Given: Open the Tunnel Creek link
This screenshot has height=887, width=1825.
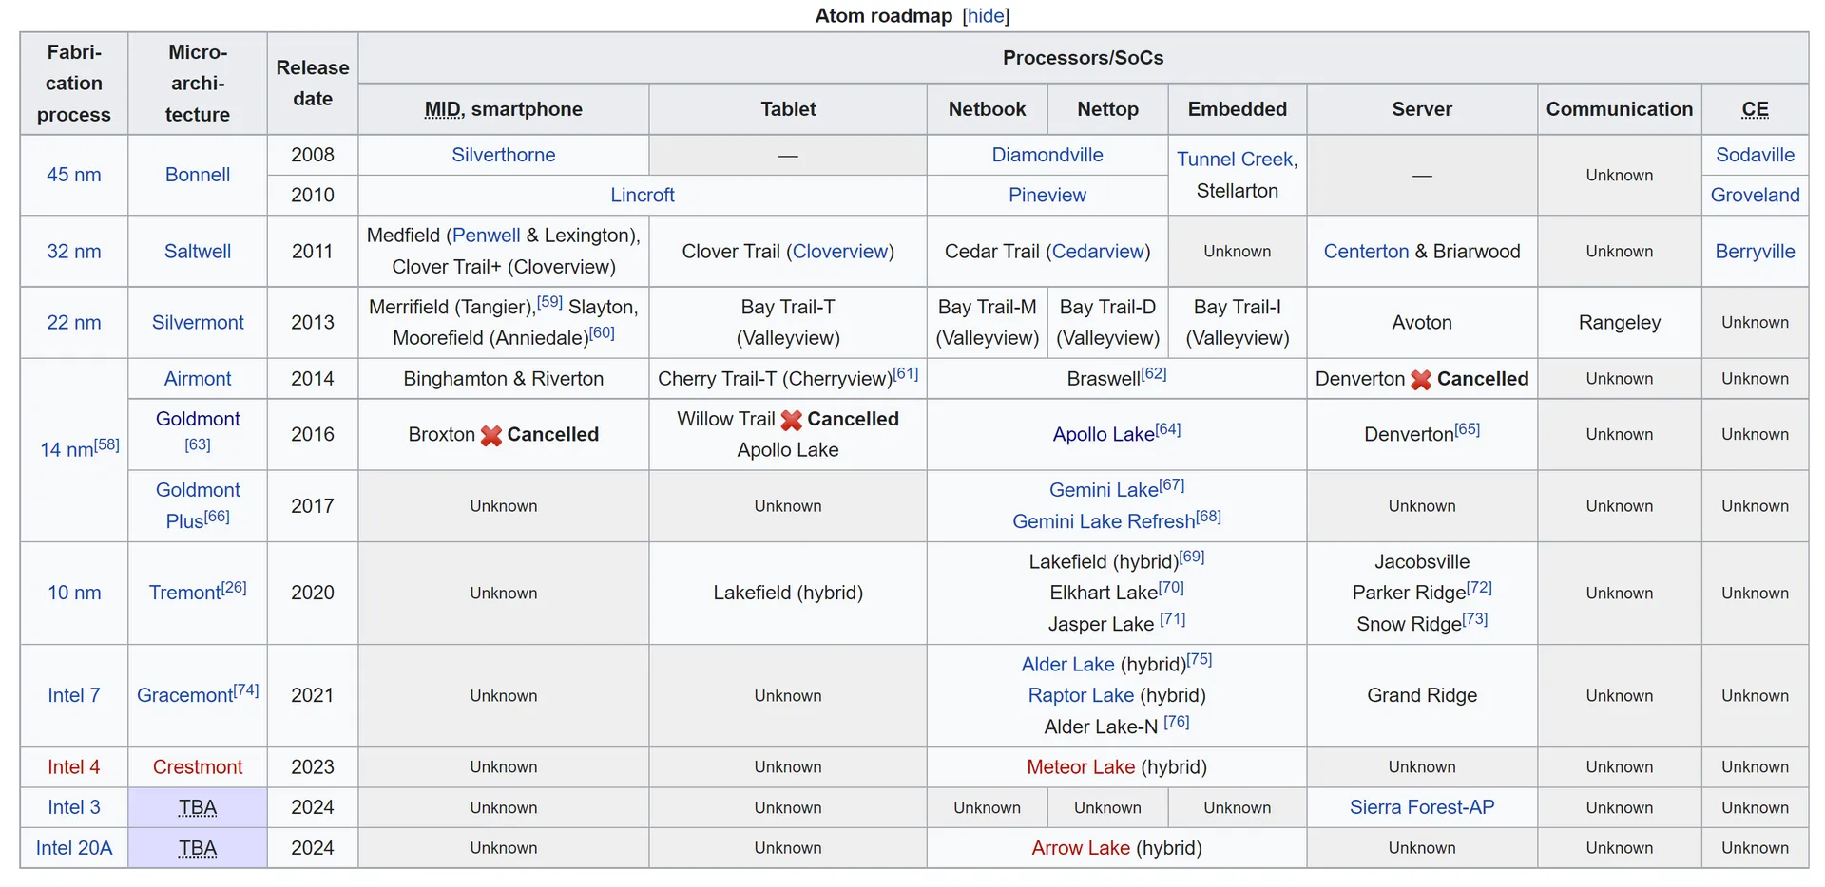Looking at the screenshot, I should 1234,160.
